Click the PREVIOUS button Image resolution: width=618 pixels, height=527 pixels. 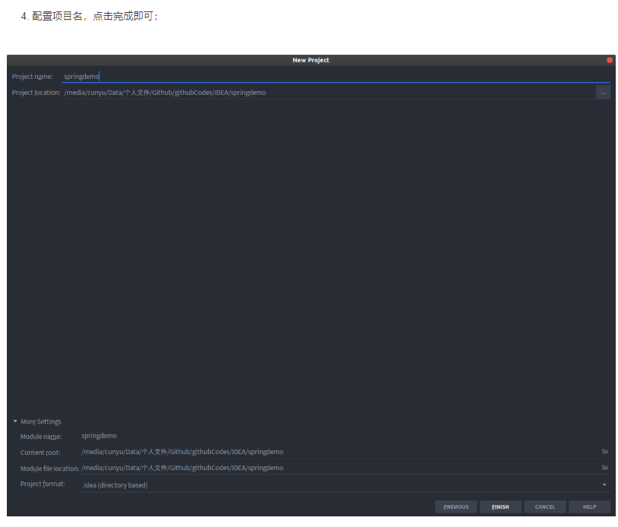coord(456,506)
